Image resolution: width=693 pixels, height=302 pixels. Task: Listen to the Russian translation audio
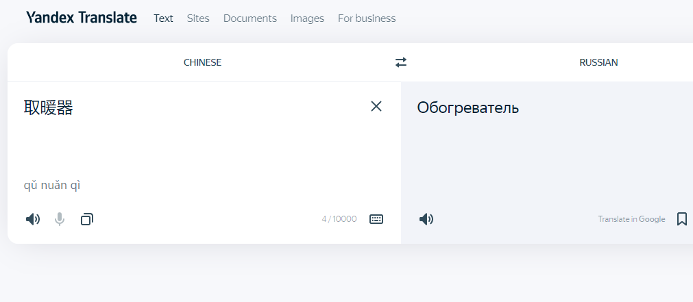click(x=426, y=219)
